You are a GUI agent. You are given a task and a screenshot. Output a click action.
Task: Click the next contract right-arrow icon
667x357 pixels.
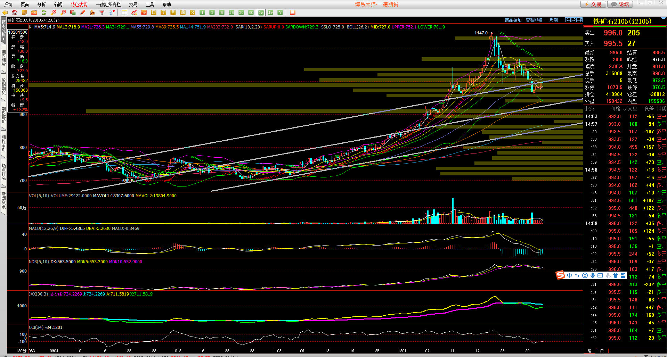coord(574,20)
